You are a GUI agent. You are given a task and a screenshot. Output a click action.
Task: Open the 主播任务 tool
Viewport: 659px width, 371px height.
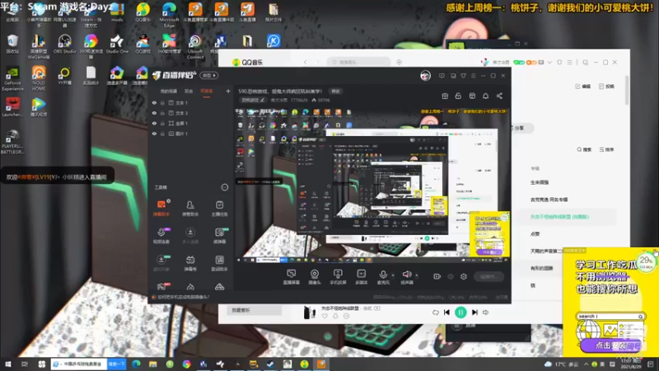[219, 209]
